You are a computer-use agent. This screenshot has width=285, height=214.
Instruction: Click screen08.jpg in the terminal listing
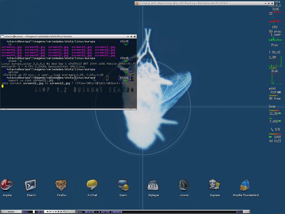[x=35, y=55]
